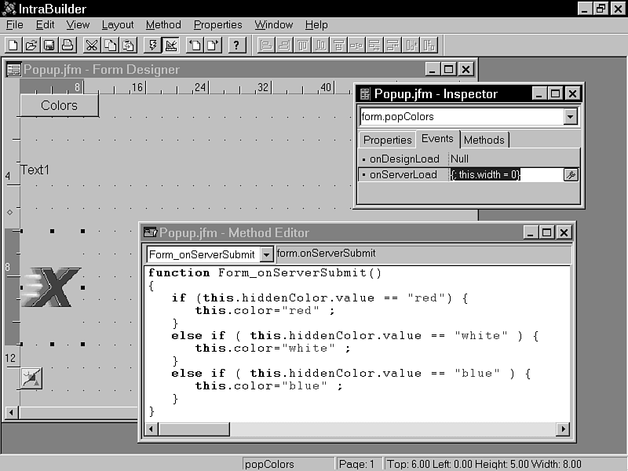628x471 pixels.
Task: Click the Copy toolbar icon
Action: coord(110,45)
